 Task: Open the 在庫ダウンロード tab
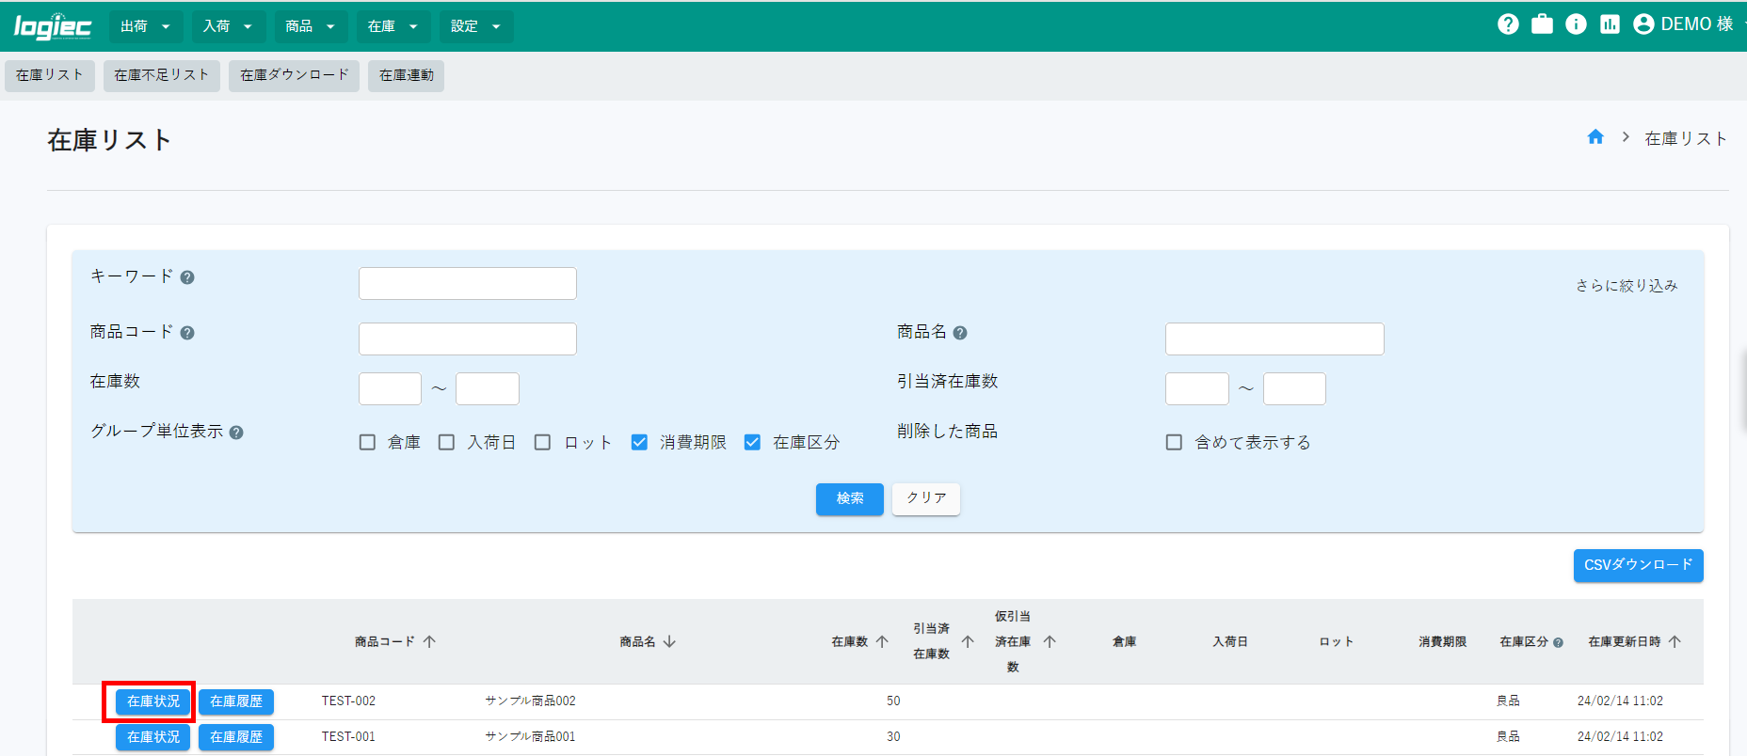[294, 75]
